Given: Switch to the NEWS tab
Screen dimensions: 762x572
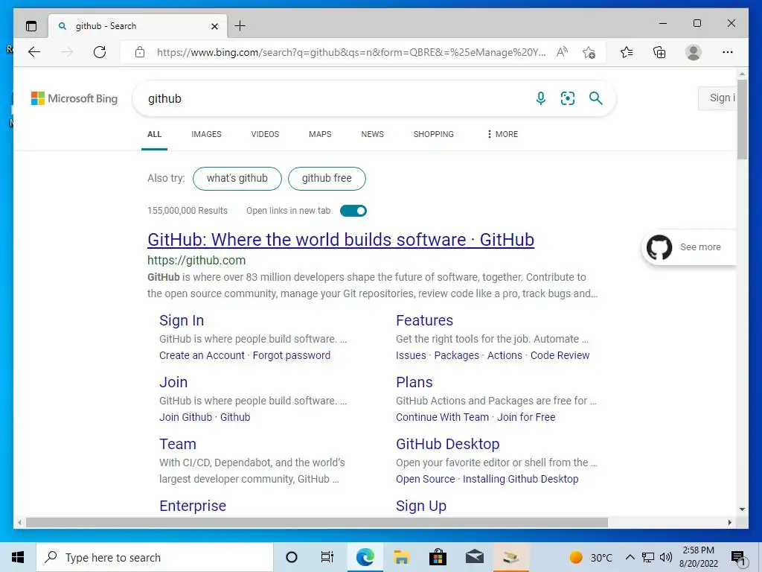Looking at the screenshot, I should (x=372, y=134).
